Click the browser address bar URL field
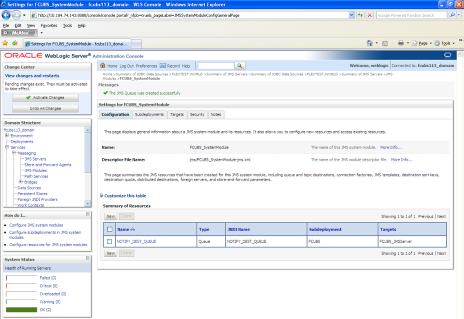464x319 pixels. pos(189,15)
